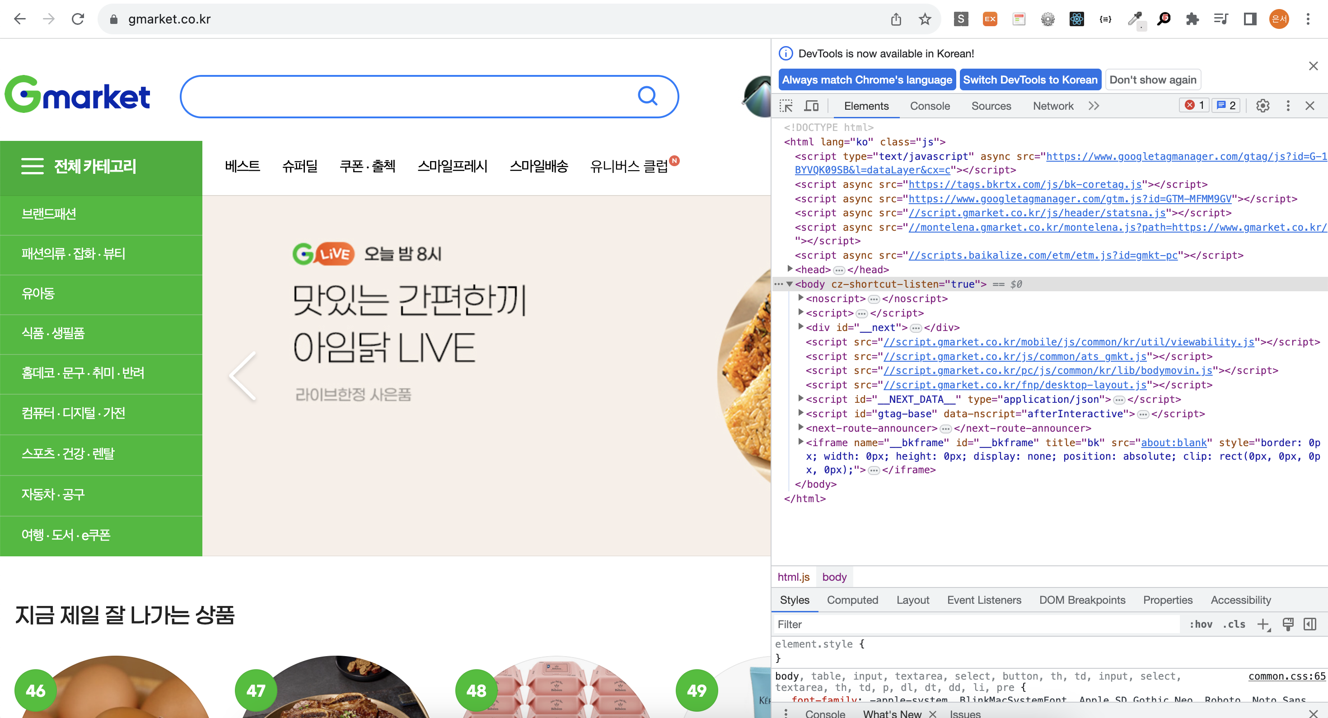Open the S extension icon
The height and width of the screenshot is (718, 1328).
(x=961, y=19)
